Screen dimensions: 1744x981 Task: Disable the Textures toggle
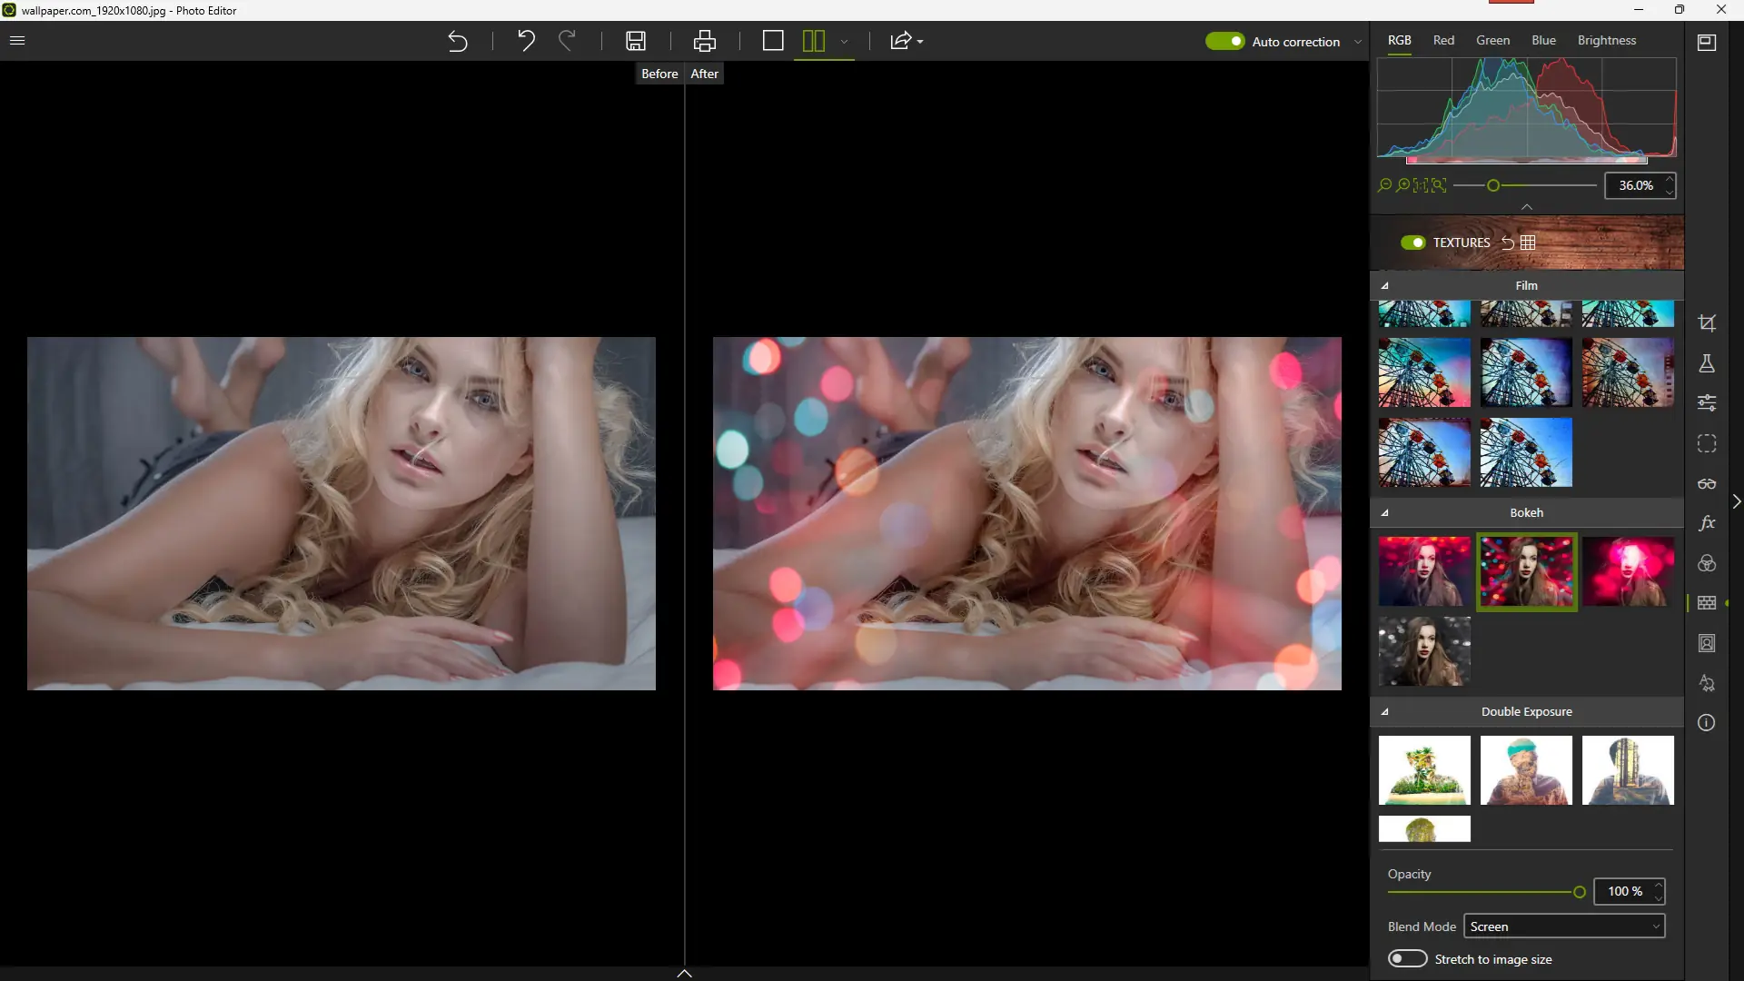point(1412,243)
